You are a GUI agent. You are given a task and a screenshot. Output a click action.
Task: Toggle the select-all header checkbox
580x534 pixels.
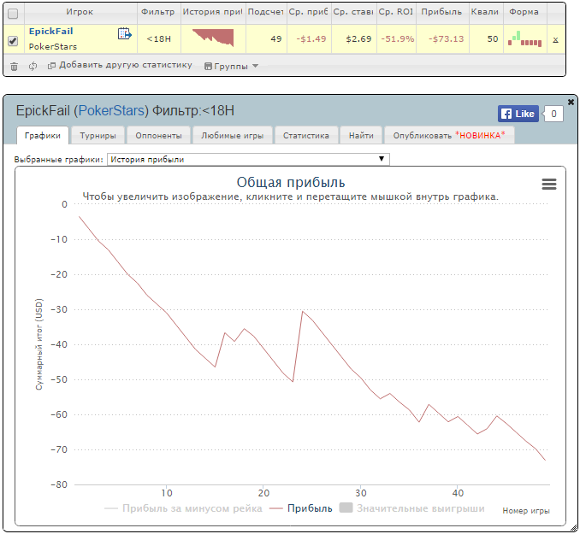pos(13,14)
